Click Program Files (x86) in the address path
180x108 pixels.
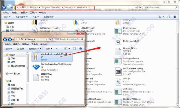point(51,7)
